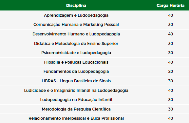This screenshot has width=189, height=123.
Task: Click the Carga Horária column header
Action: [170, 6]
